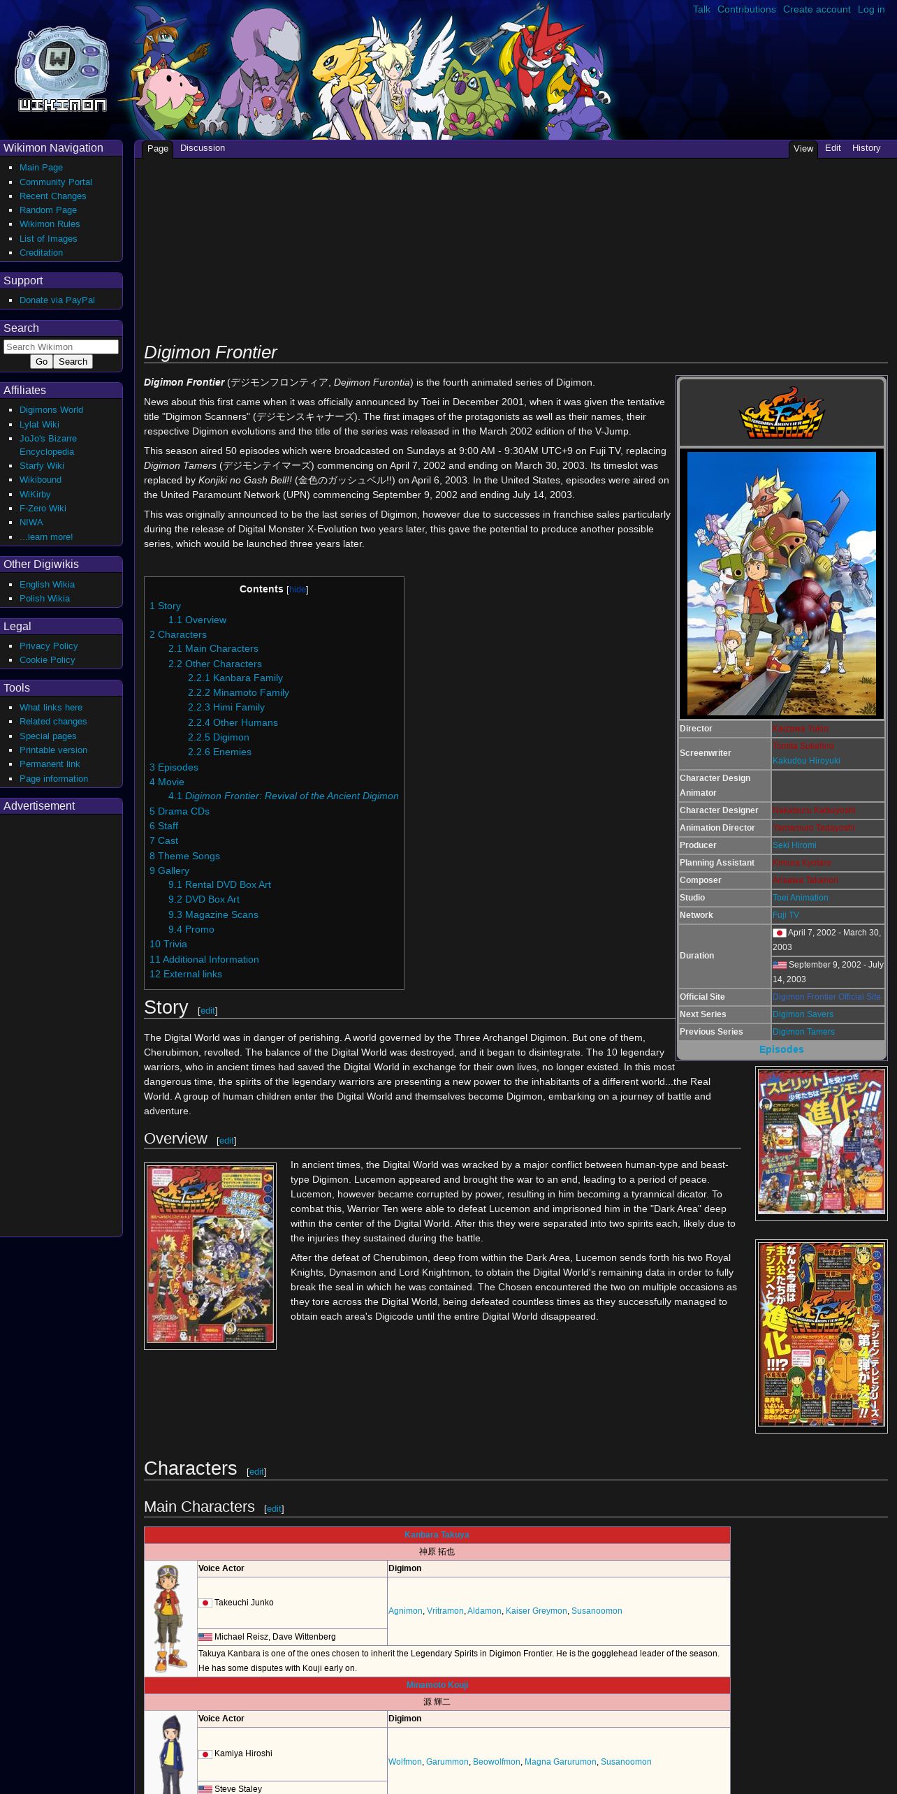Image resolution: width=897 pixels, height=1794 pixels.
Task: Click the US flag in the Duration row
Action: pyautogui.click(x=780, y=965)
